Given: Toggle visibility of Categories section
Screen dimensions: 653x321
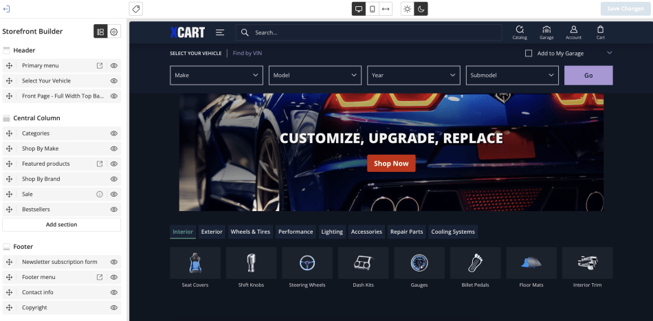Looking at the screenshot, I should (x=113, y=133).
